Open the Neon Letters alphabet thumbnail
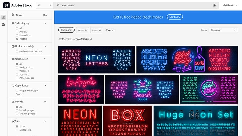Screen dimensions: 242x136 [97, 59]
